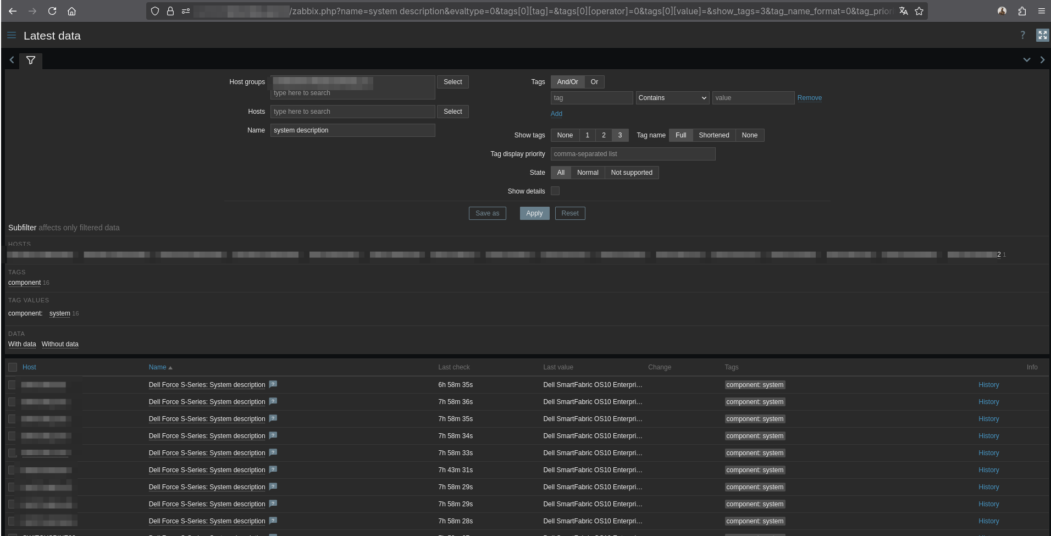Image resolution: width=1051 pixels, height=536 pixels.
Task: Enter kiosk fullscreen mode icon
Action: point(1042,35)
